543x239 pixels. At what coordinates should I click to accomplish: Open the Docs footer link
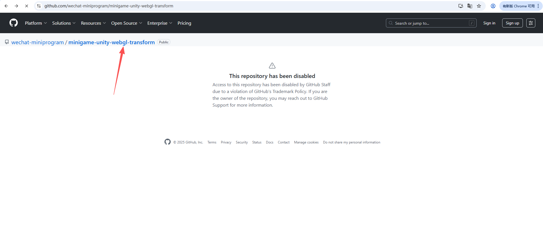[x=270, y=142]
